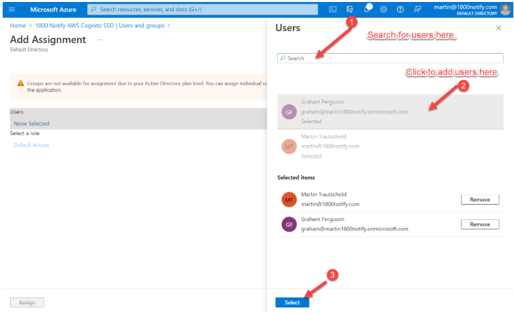Open Cloud Shell from the top bar

(333, 9)
